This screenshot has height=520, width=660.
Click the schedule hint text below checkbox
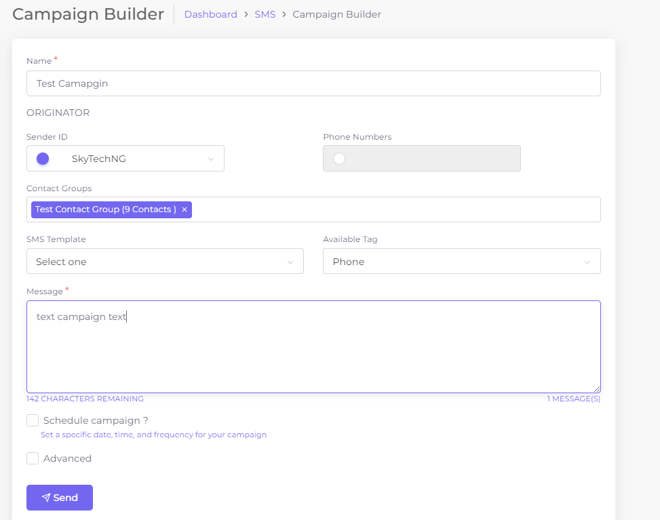click(153, 435)
